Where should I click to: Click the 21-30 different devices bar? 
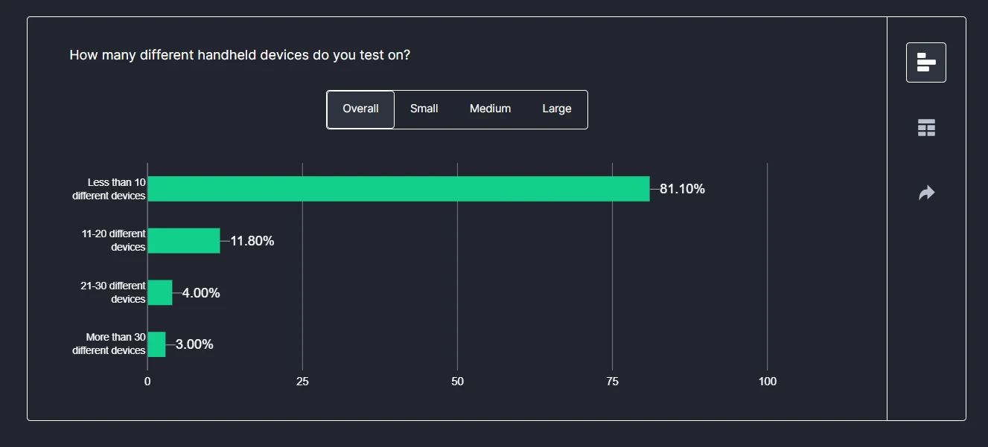[x=160, y=292]
